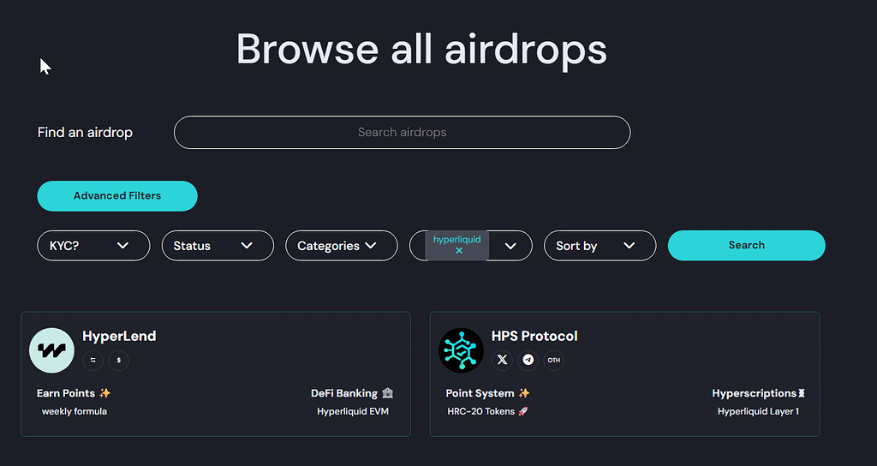Open HPS Protocol's Telegram icon
877x466 pixels.
528,361
